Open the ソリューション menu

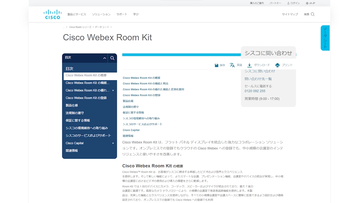pyautogui.click(x=101, y=14)
